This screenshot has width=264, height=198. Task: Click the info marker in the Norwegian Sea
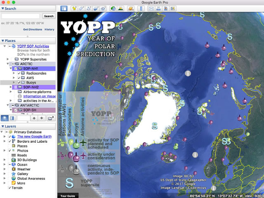pyautogui.click(x=195, y=155)
